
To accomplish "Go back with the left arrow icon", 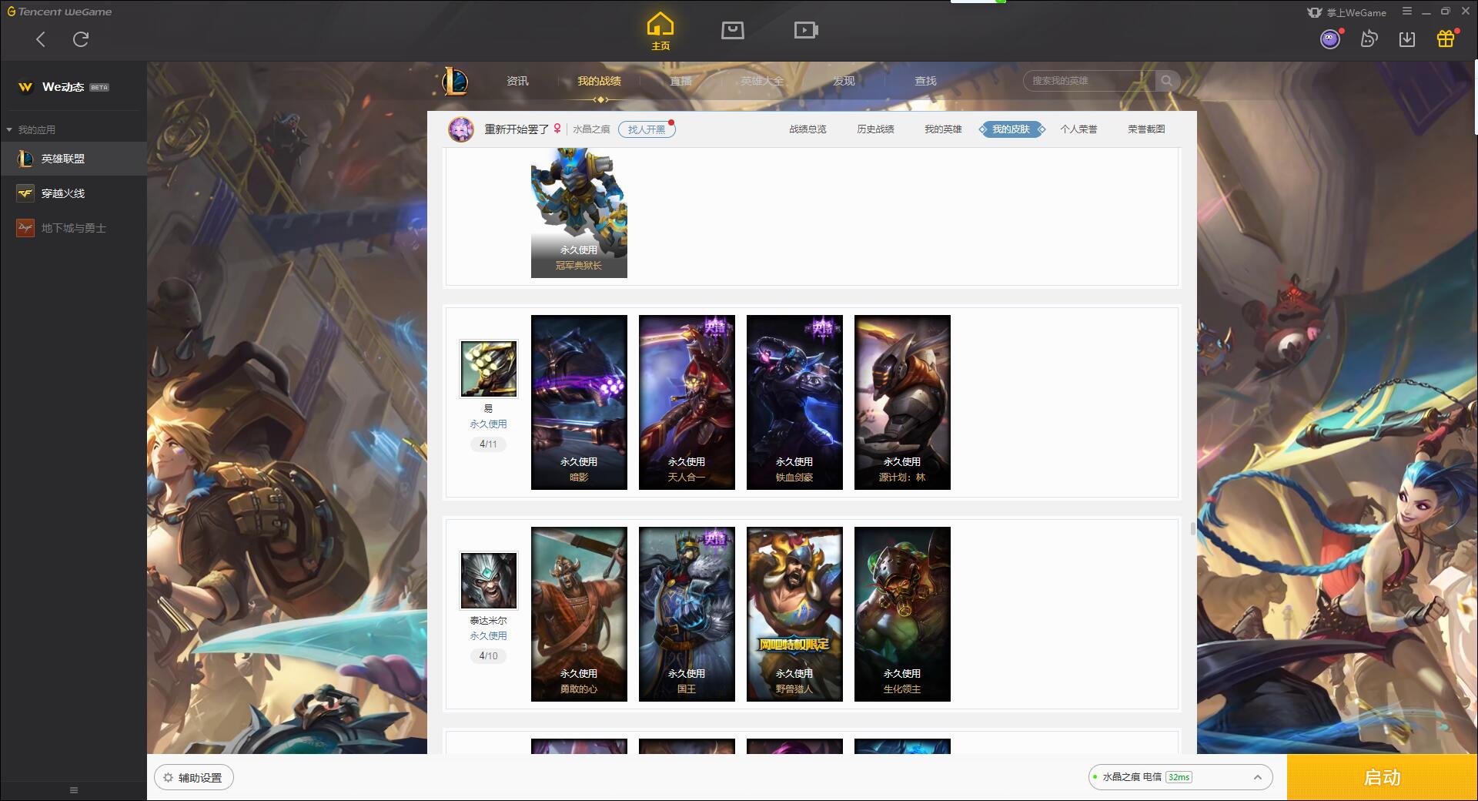I will pyautogui.click(x=41, y=39).
